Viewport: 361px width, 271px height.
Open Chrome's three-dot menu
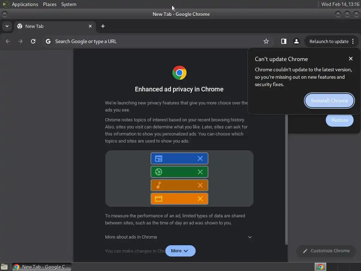pos(353,41)
